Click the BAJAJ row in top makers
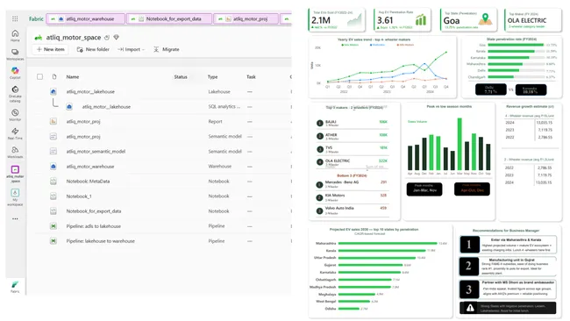The width and height of the screenshot is (570, 321). [352, 124]
